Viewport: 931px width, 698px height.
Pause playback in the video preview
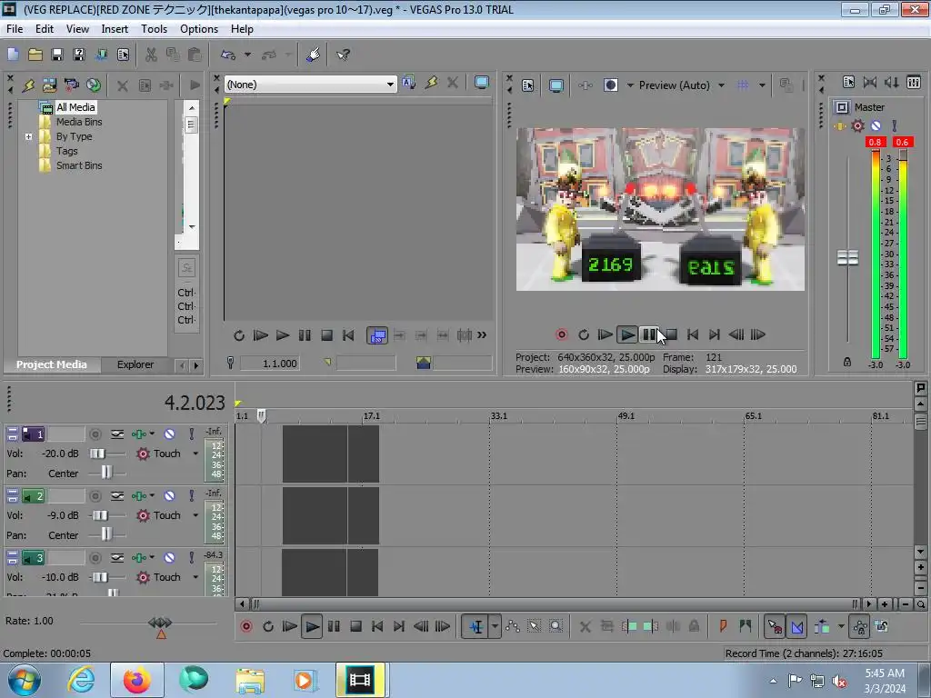tap(649, 334)
